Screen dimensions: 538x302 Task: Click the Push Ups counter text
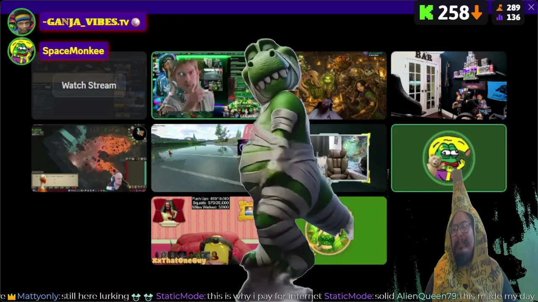[210, 199]
